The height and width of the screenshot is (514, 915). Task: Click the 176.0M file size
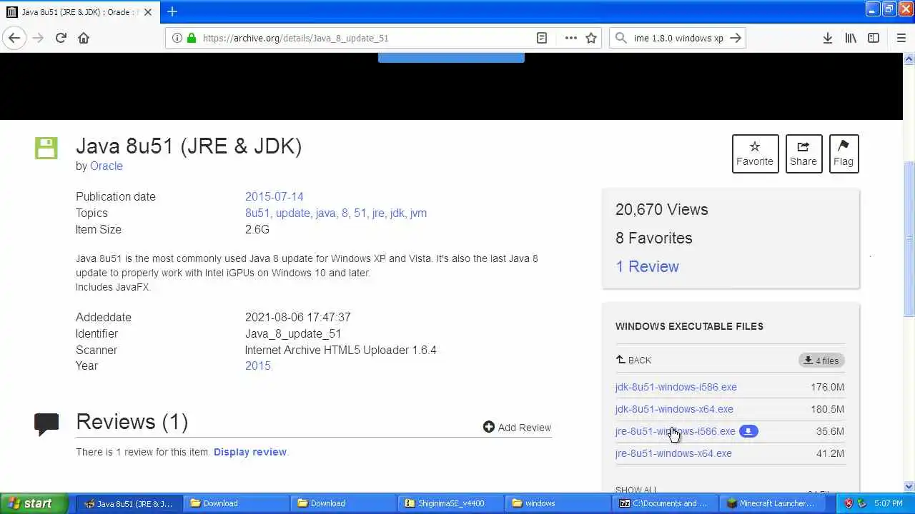[827, 387]
